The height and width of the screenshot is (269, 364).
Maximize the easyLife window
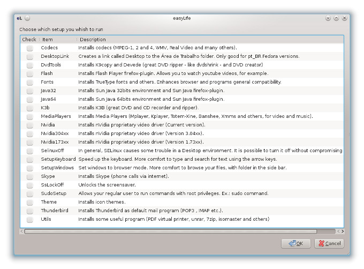coord(336,18)
